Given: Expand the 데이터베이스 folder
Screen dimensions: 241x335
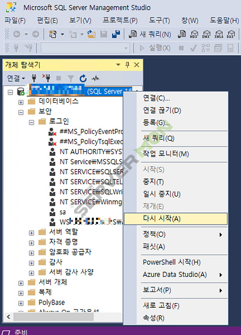Looking at the screenshot, I should pos(21,103).
